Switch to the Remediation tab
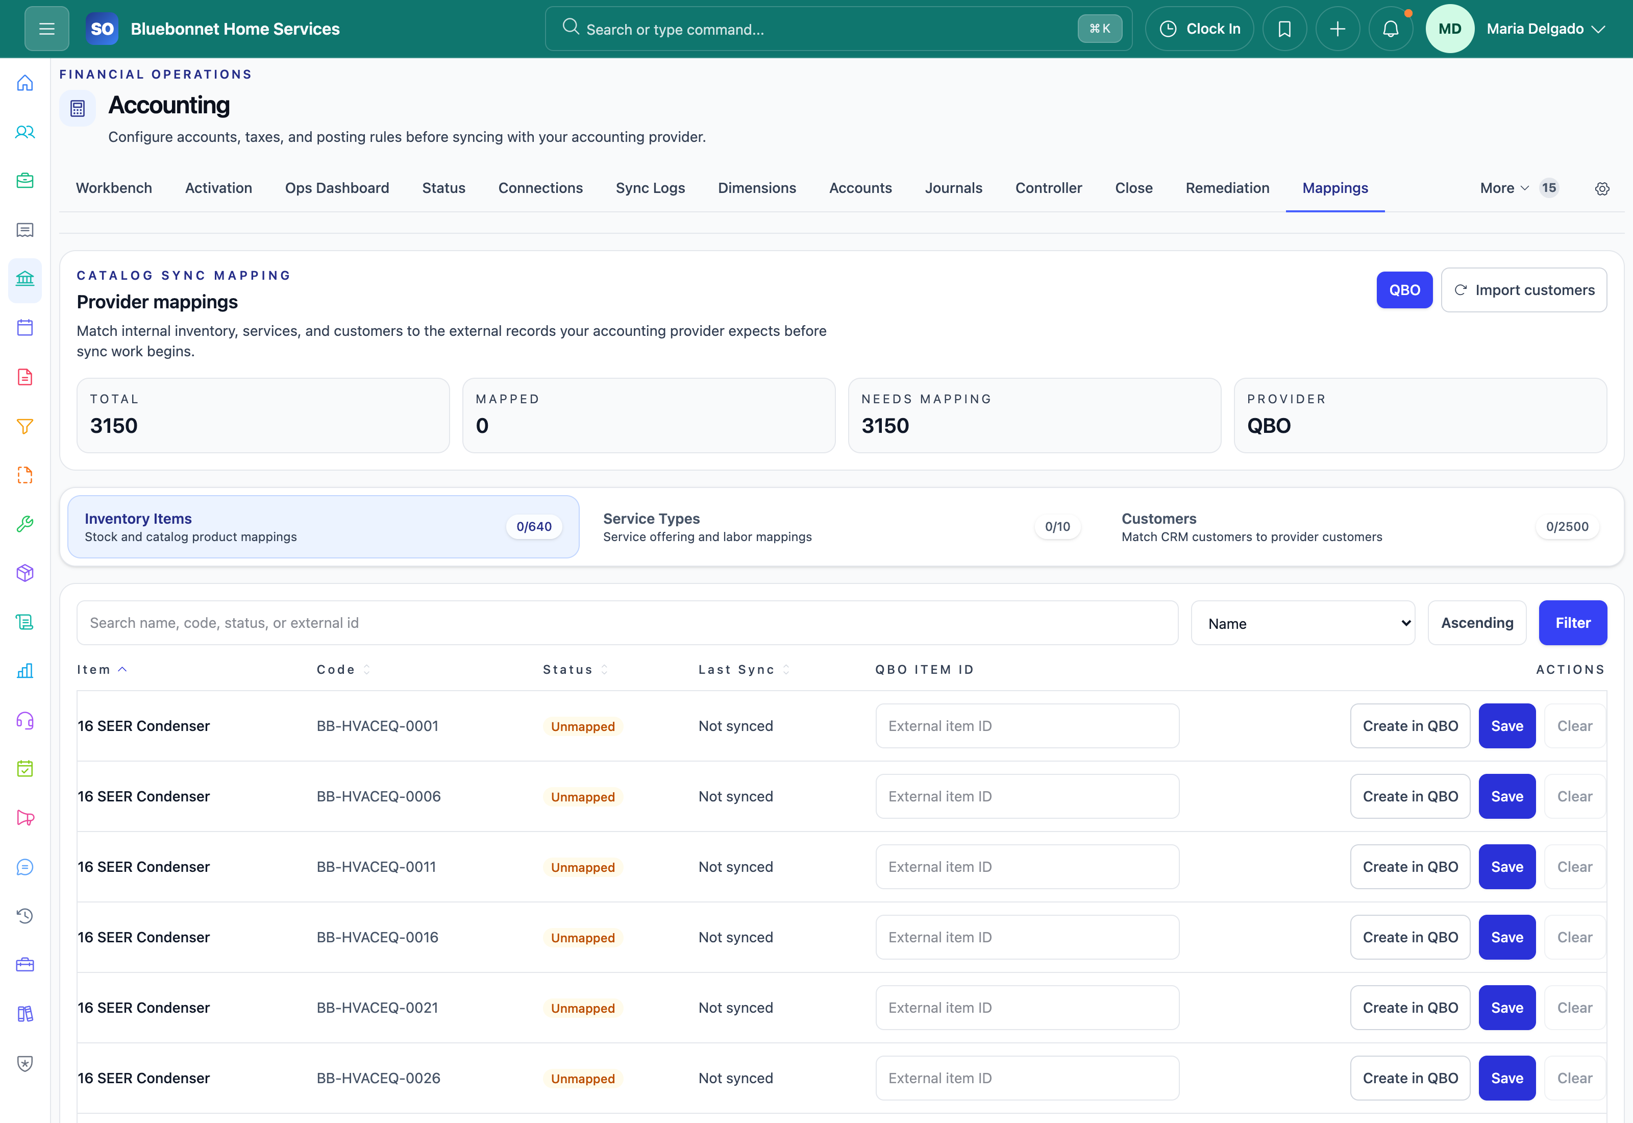Screen dimensions: 1633x1123 coord(1227,188)
